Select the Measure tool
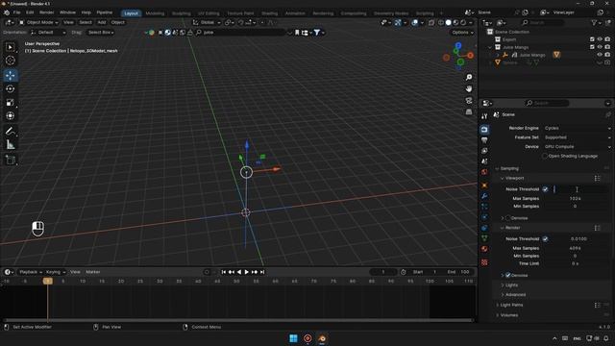615x346 pixels. tap(11, 145)
